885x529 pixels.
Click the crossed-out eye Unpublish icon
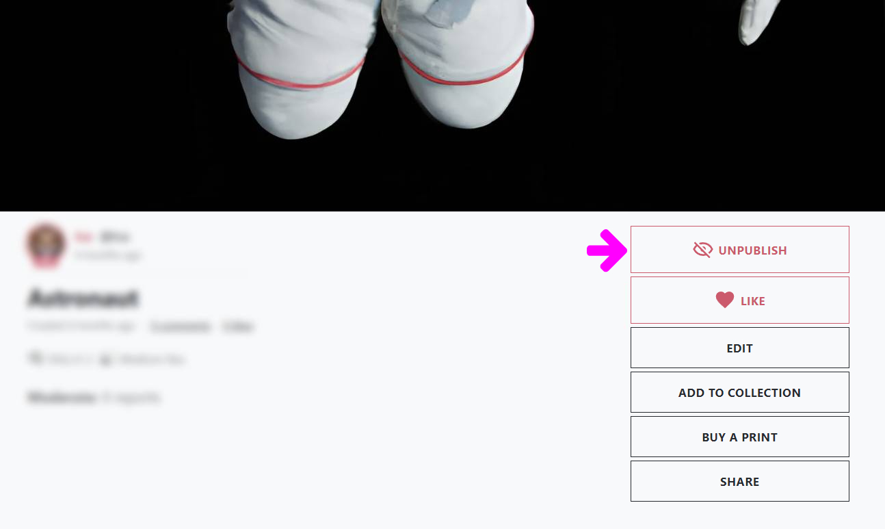(702, 250)
